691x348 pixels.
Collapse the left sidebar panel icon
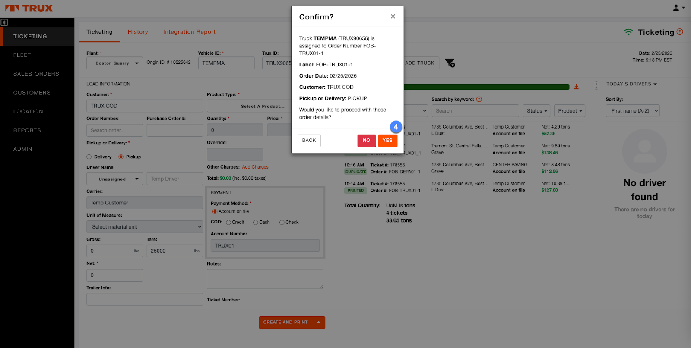click(x=4, y=22)
